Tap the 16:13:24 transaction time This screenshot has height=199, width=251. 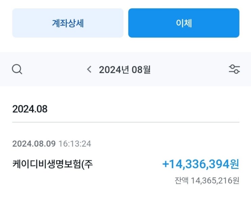coord(75,144)
